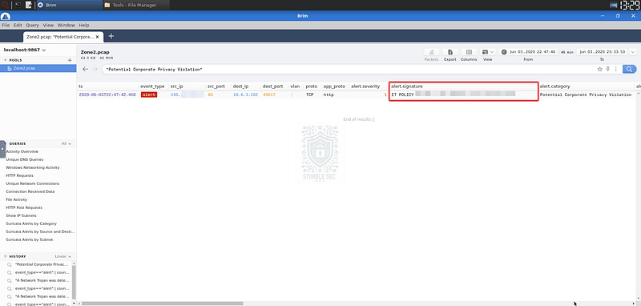Click the dest_ip value 10.6.3.102

click(x=245, y=95)
